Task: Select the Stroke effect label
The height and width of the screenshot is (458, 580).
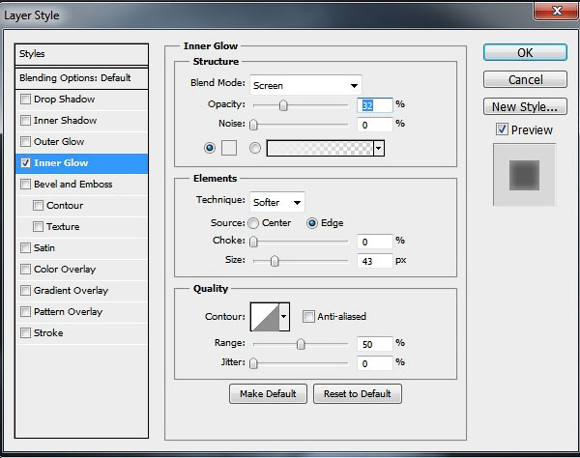Action: [48, 333]
